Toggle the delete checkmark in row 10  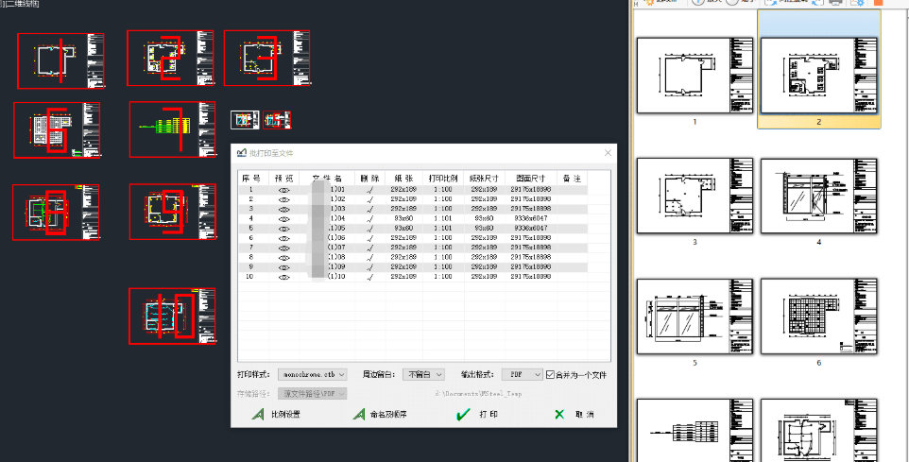(369, 277)
